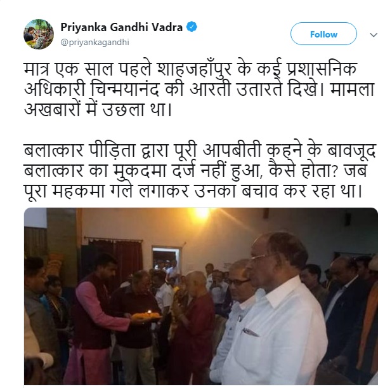Click the glowing ceiling light in photo
Screen dimensions: 378x388
pos(202,213)
